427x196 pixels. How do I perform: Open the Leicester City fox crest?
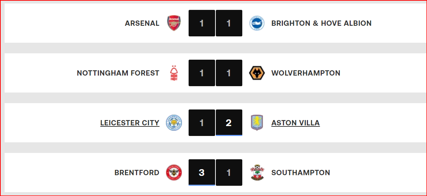pos(174,123)
